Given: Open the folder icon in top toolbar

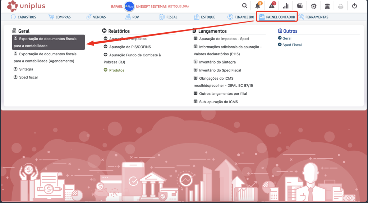Looking at the screenshot, I should 300,6.
